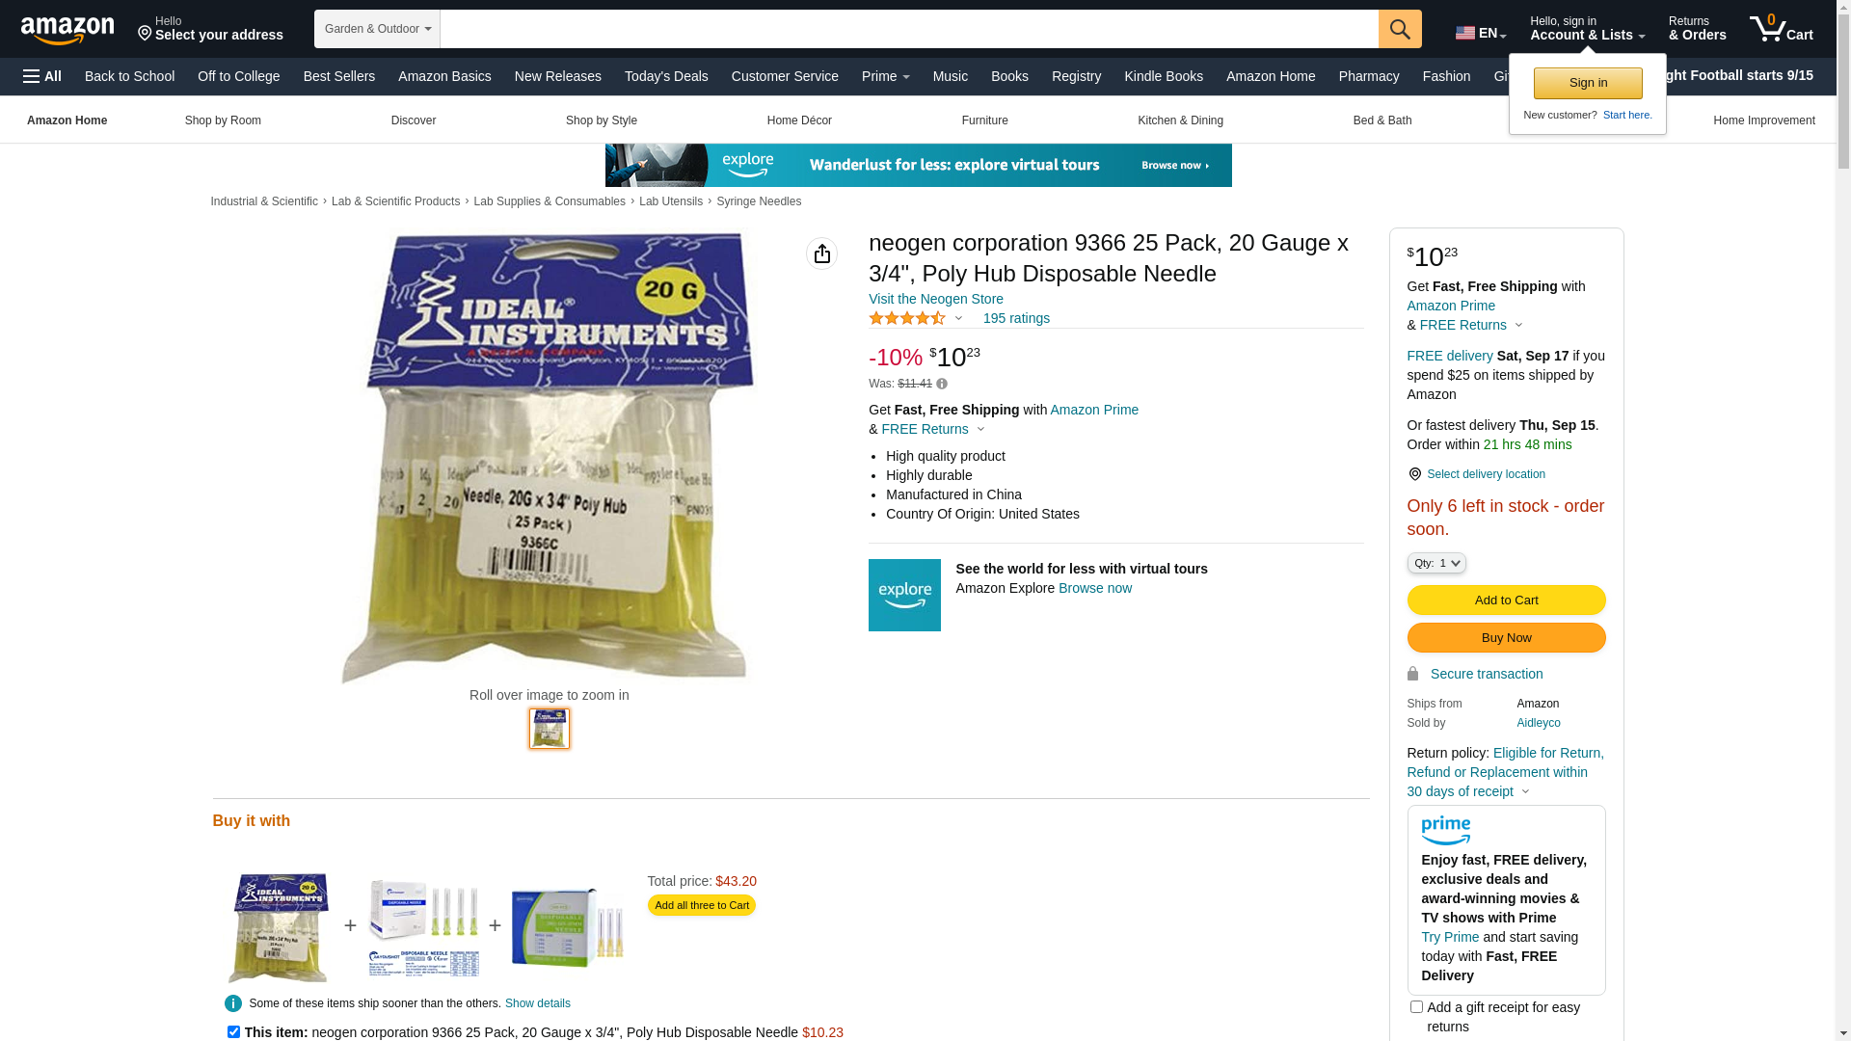Screen dimensions: 1851x1041
Task: Expand the star rating popover arrow
Action: [958, 319]
